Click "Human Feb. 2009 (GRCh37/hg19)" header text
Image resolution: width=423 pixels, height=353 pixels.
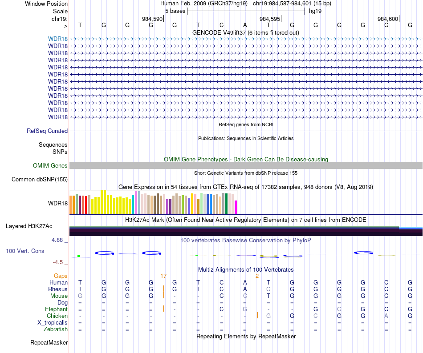(203, 4)
